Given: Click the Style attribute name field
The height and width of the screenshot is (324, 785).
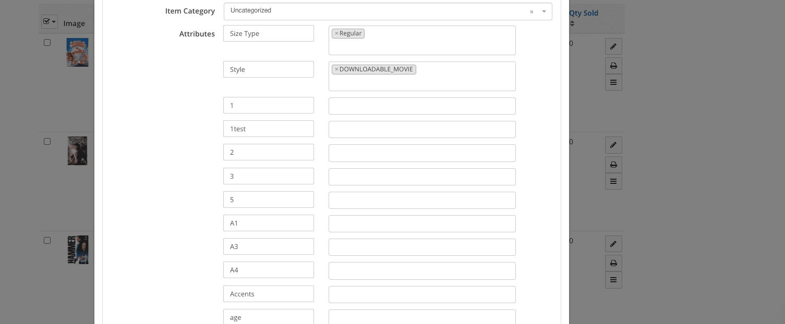Looking at the screenshot, I should (x=269, y=69).
